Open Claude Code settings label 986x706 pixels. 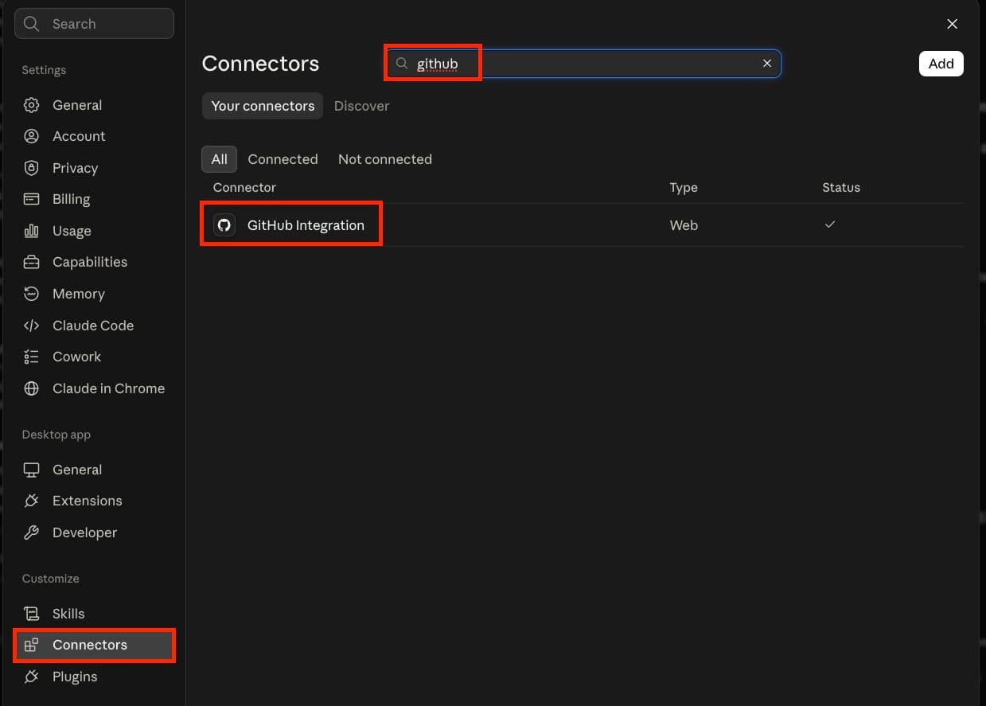point(93,326)
